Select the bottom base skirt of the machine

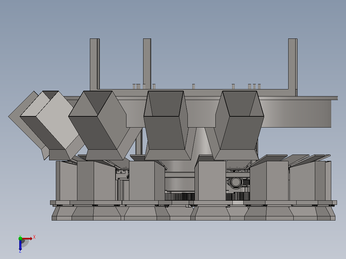pos(194,213)
